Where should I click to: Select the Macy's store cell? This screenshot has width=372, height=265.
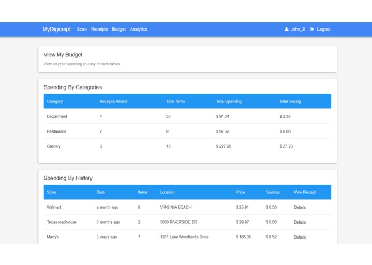pyautogui.click(x=52, y=237)
